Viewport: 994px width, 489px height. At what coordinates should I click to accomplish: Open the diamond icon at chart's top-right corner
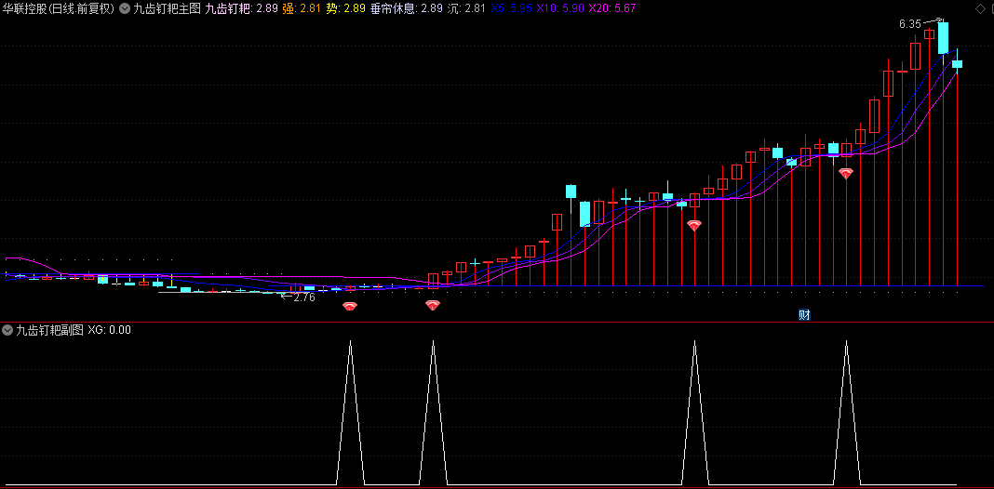click(981, 8)
